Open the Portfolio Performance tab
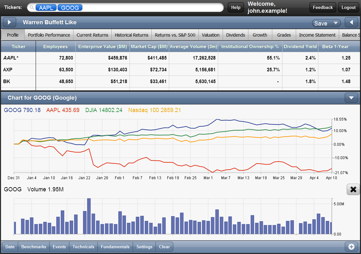 pyautogui.click(x=49, y=35)
